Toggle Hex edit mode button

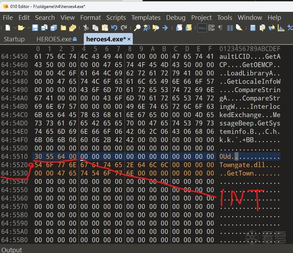tap(202, 28)
